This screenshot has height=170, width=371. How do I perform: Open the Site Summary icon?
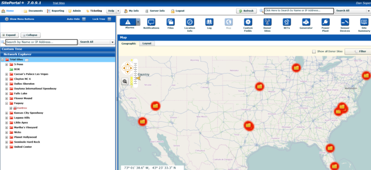point(364,22)
